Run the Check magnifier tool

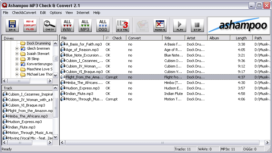50,25
